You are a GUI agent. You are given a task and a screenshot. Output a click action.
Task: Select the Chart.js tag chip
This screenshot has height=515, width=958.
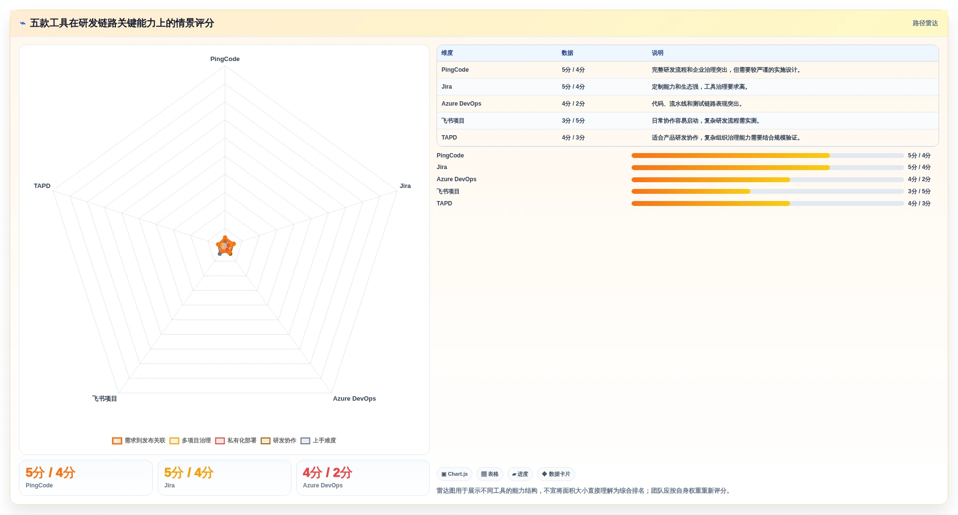(x=455, y=474)
